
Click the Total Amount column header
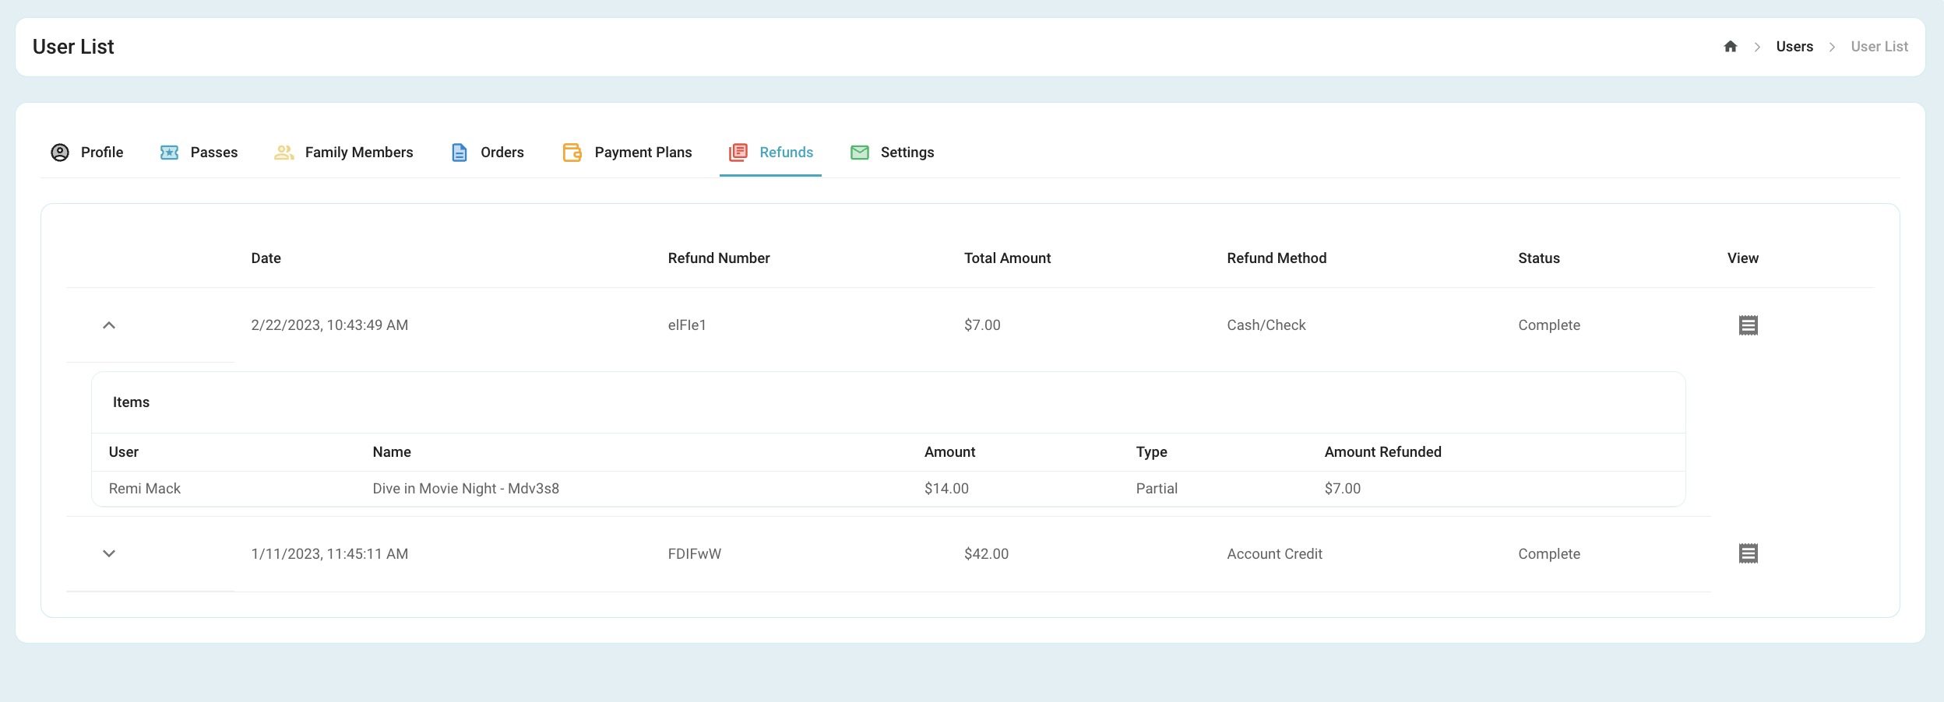(1007, 258)
